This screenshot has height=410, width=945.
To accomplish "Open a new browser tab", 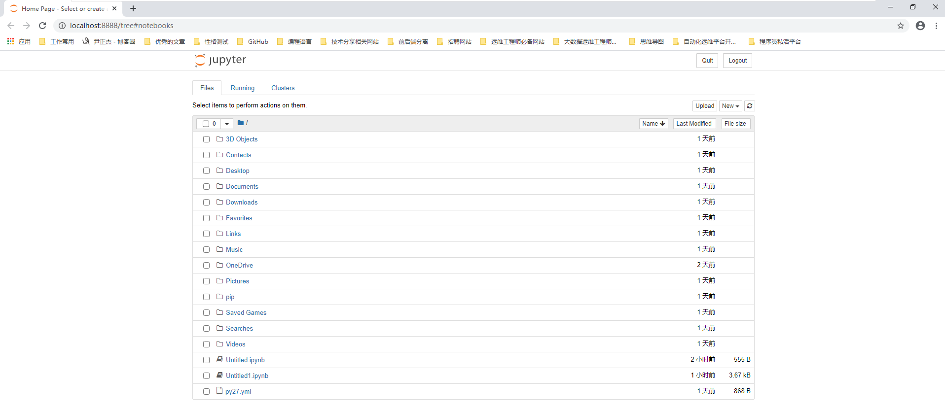I will pyautogui.click(x=133, y=8).
